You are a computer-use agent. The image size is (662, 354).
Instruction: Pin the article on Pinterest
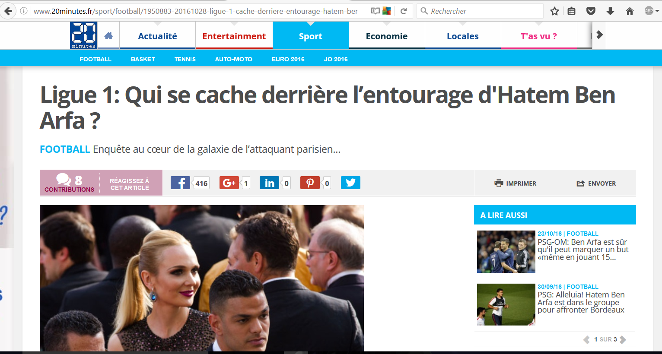[310, 183]
